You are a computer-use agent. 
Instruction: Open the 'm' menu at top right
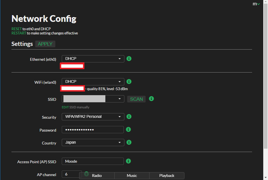tap(256, 4)
